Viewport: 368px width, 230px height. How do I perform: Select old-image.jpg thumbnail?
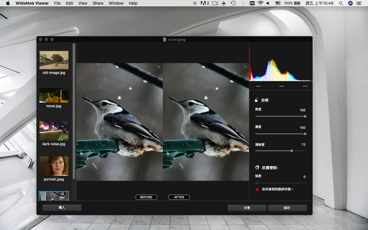point(54,60)
